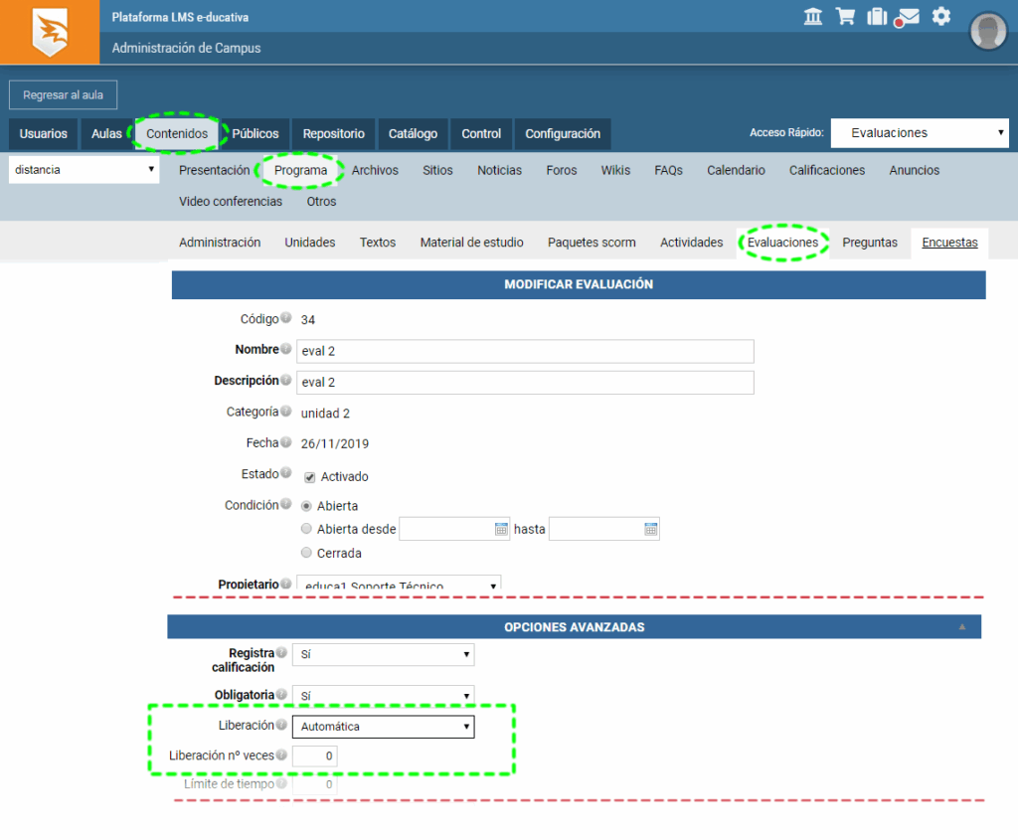Open the Configuración main menu tab

[563, 134]
